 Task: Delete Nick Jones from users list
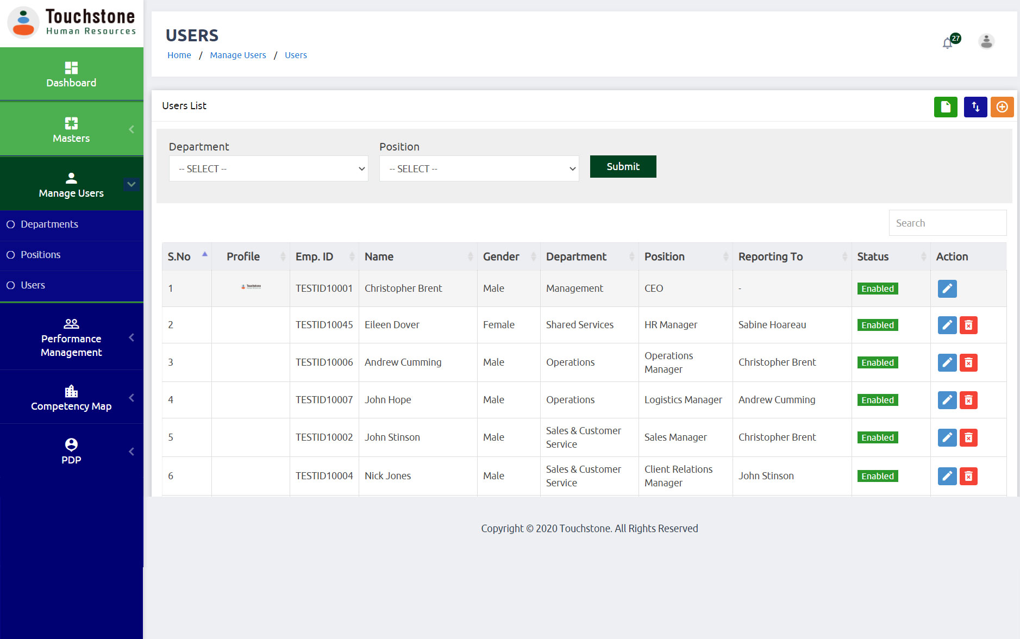tap(968, 476)
